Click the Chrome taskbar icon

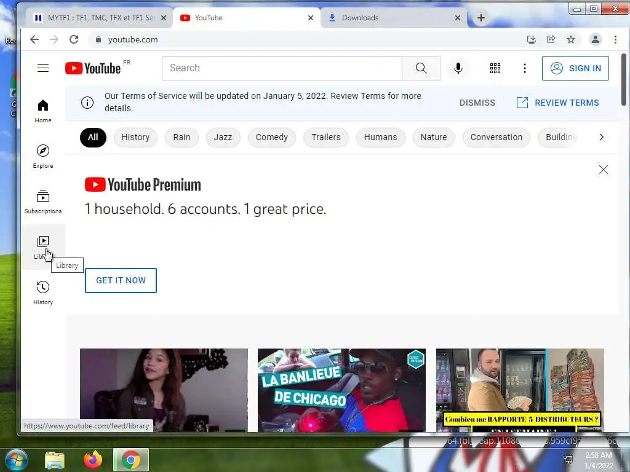click(x=131, y=460)
